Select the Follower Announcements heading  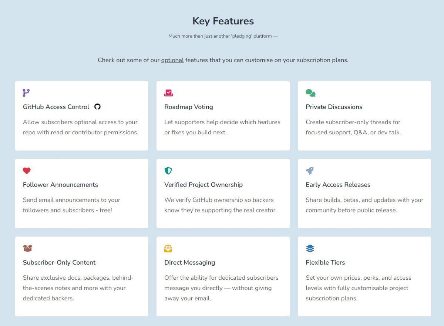[x=60, y=185]
